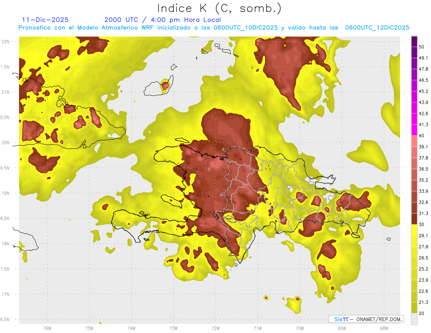Click the colorbar value "35.2"
The width and height of the screenshot is (431, 333).
pyautogui.click(x=423, y=180)
